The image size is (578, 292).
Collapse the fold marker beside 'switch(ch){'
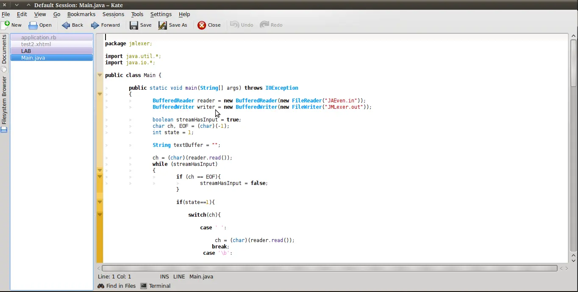(100, 215)
